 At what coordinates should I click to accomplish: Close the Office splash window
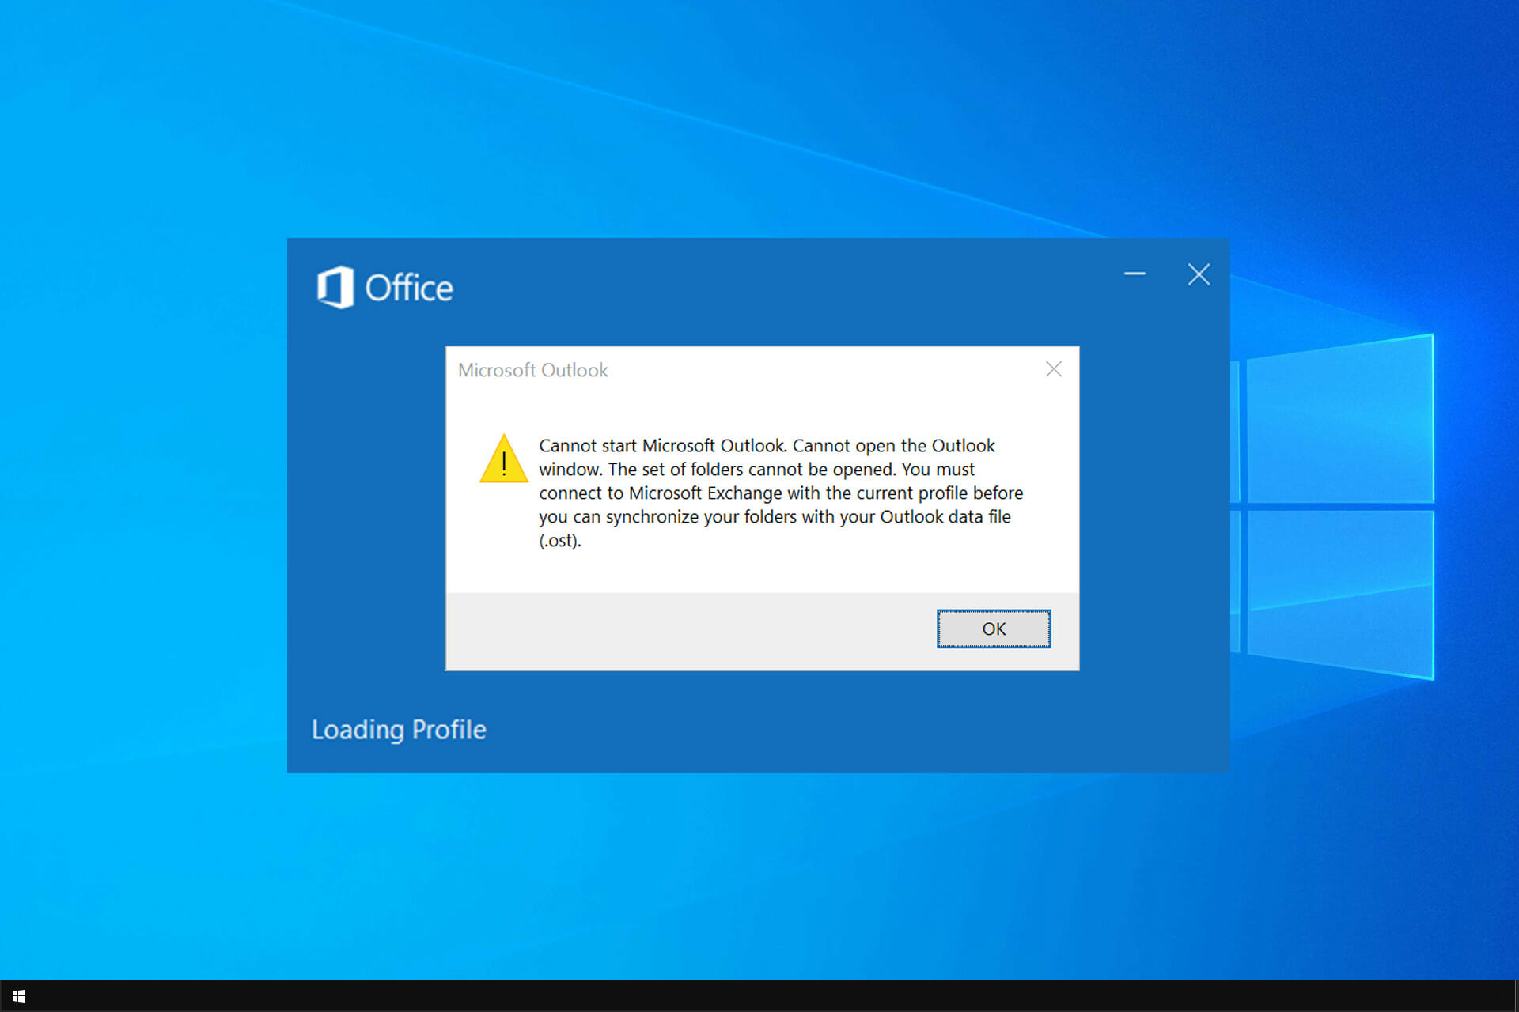point(1199,274)
